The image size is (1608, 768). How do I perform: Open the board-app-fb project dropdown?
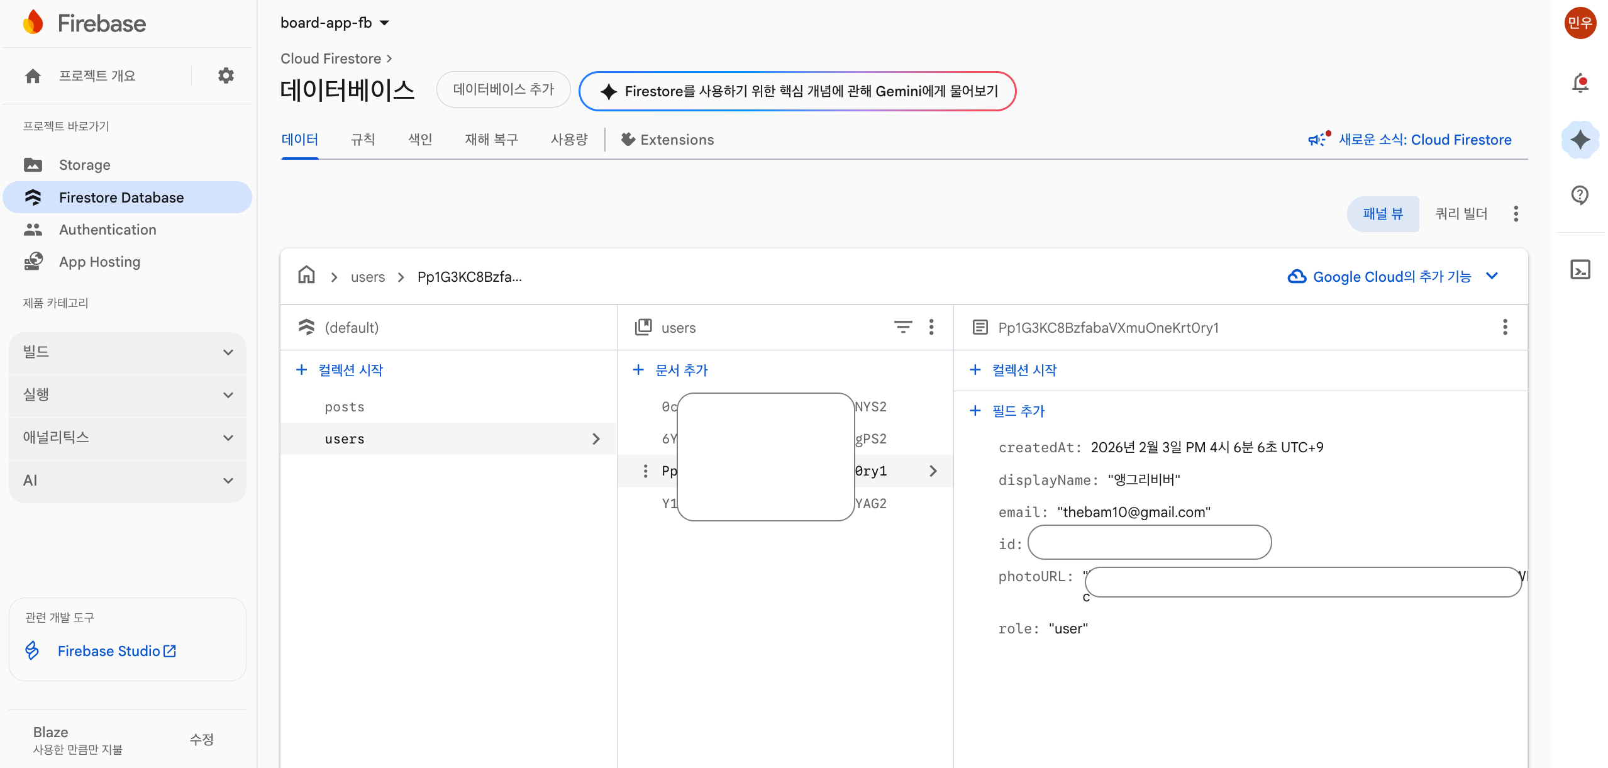(x=335, y=23)
